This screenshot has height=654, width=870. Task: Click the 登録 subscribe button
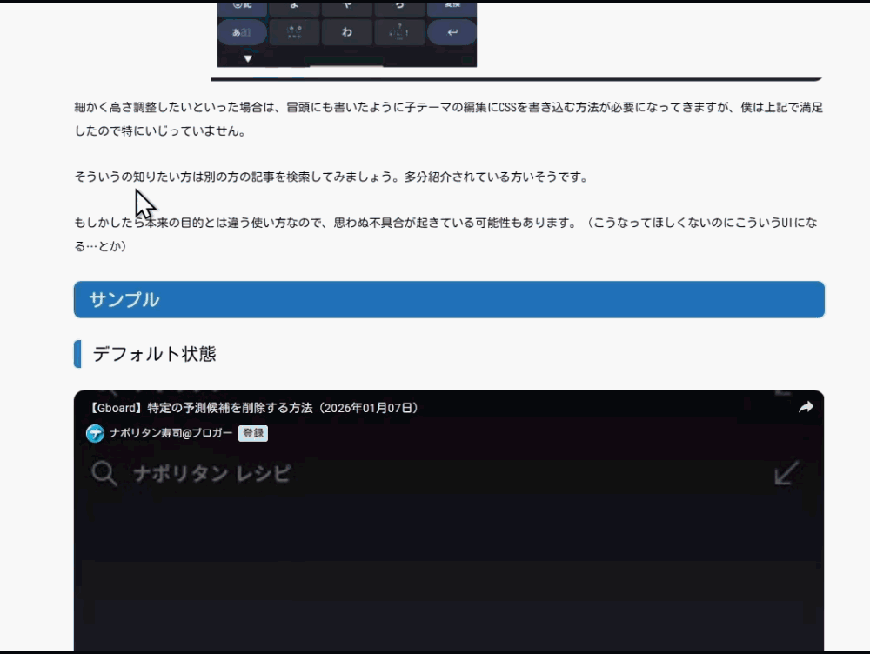pyautogui.click(x=252, y=432)
